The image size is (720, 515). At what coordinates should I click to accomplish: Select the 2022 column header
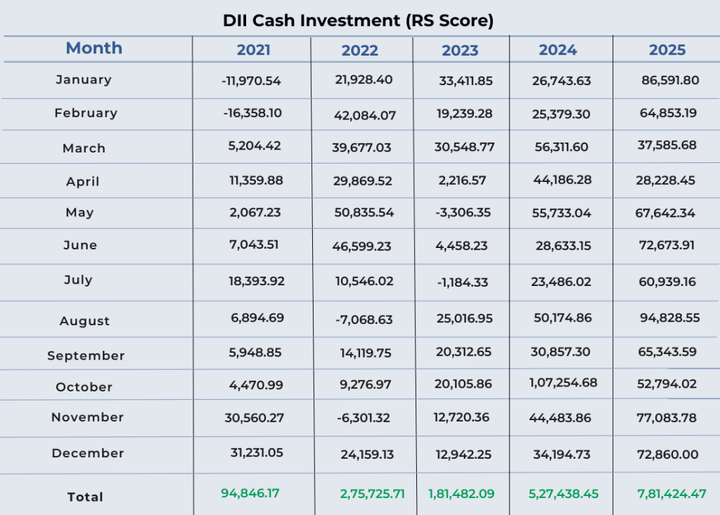360,49
